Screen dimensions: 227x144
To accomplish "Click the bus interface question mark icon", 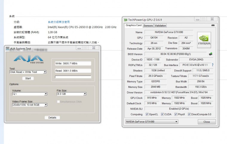I will pyautogui.click(x=212, y=65).
